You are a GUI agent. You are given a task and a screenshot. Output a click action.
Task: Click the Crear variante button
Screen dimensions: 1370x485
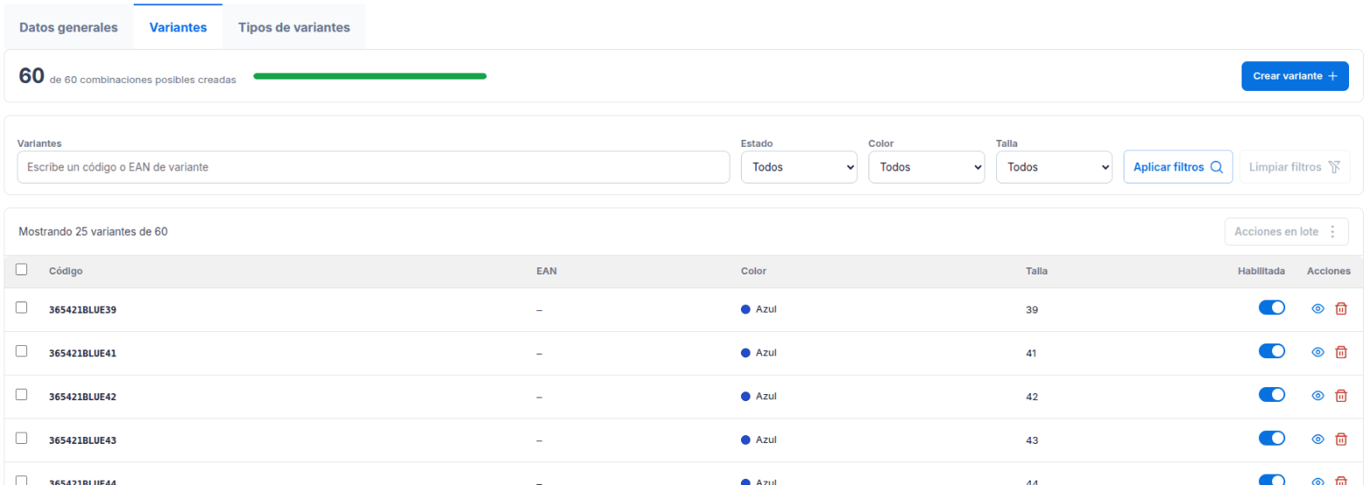tap(1295, 76)
